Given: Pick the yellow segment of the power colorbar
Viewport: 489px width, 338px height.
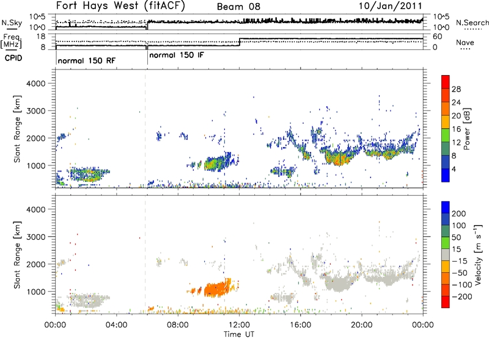Looking at the screenshot, I should tap(446, 121).
